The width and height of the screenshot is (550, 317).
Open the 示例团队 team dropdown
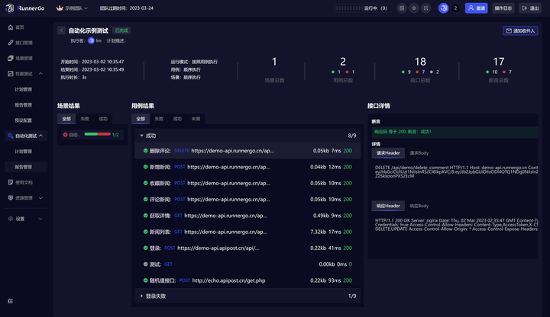click(x=73, y=8)
